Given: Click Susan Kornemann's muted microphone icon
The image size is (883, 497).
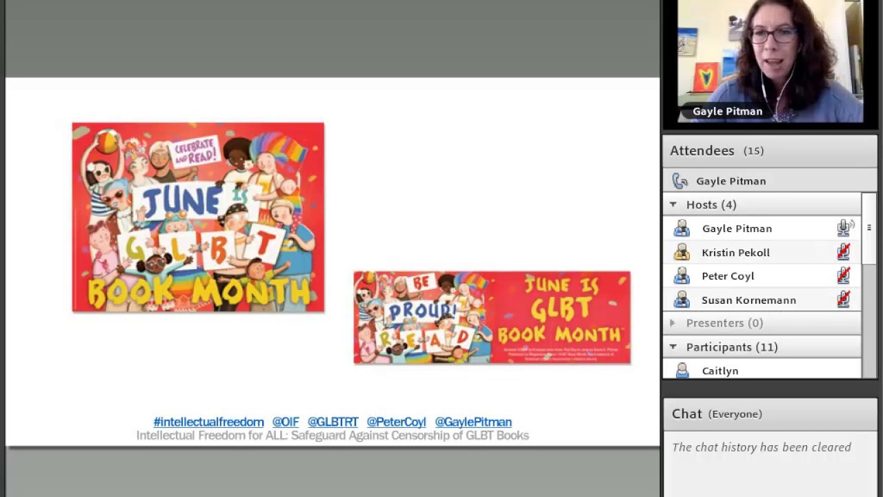Looking at the screenshot, I should tap(844, 300).
